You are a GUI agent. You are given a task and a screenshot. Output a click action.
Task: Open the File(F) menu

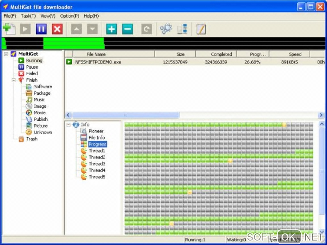pyautogui.click(x=10, y=16)
